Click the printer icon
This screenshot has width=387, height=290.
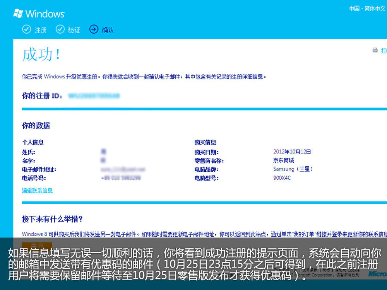(375, 50)
